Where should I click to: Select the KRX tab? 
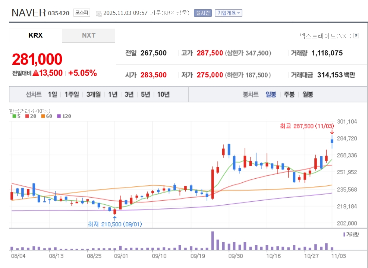(35, 35)
